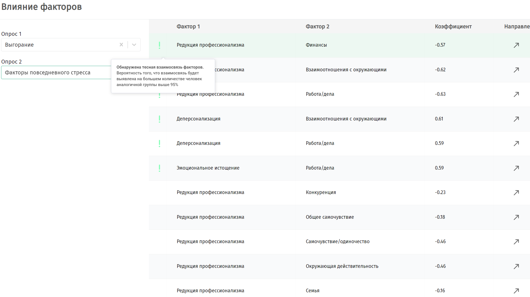Select Редукция профессионализма in the Общее самочувствие row

(211, 217)
